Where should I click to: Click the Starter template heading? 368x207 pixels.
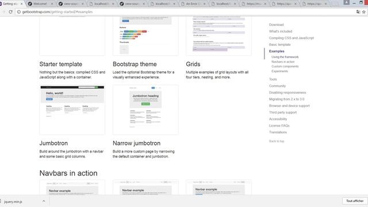(x=61, y=64)
